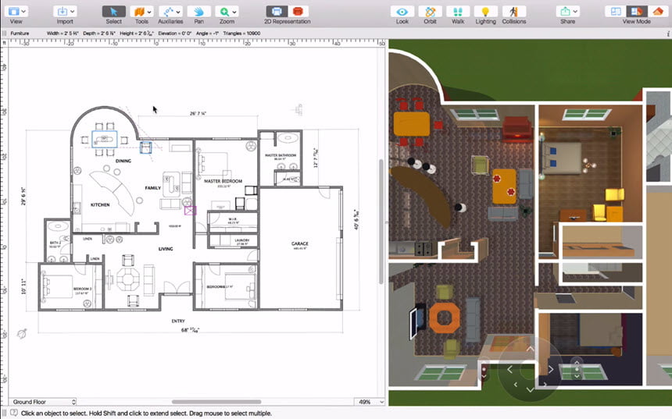Open the Ground Floor story selector
The width and height of the screenshot is (672, 419).
pos(43,402)
